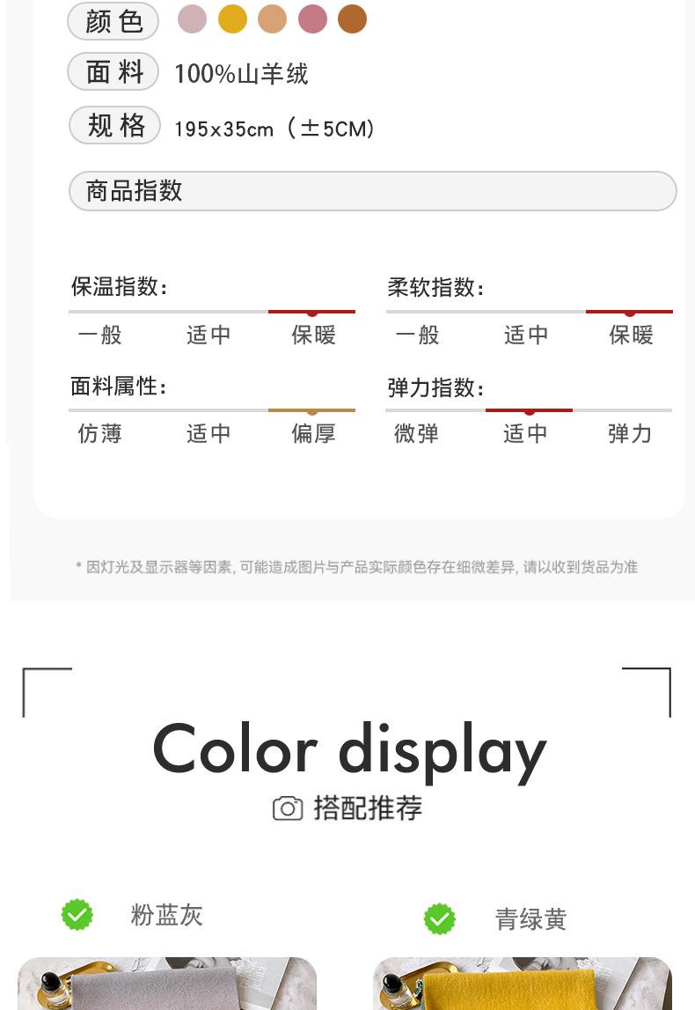Click the 保暖 marker on 柔软指数 scale
This screenshot has width=695, height=1010.
[629, 313]
